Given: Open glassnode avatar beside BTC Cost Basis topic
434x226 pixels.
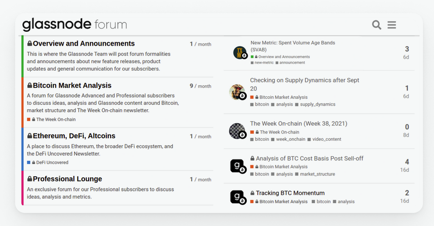Looking at the screenshot, I should coord(238,166).
